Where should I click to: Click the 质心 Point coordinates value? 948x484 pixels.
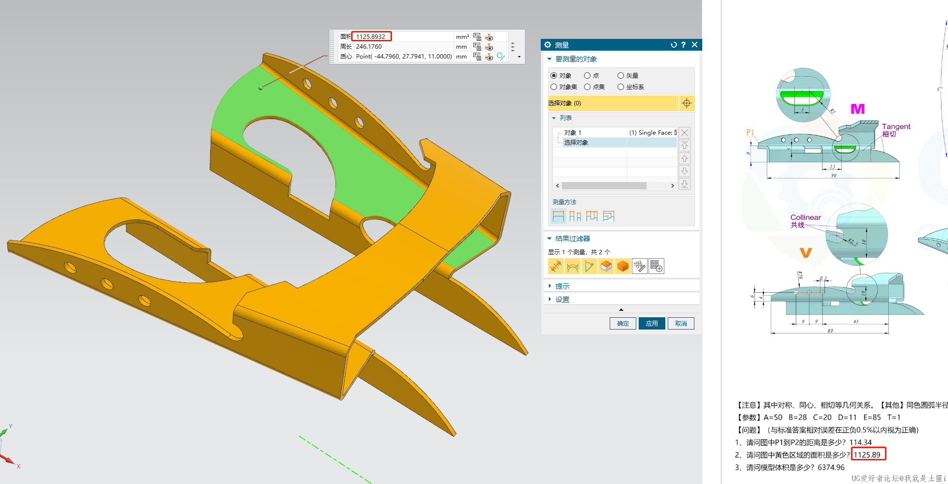404,57
